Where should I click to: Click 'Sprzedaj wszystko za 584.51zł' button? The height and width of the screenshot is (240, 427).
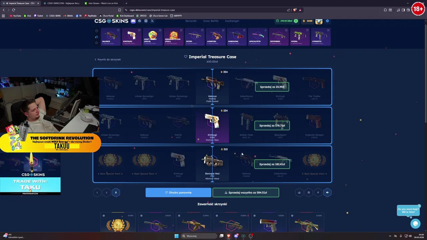pyautogui.click(x=246, y=192)
